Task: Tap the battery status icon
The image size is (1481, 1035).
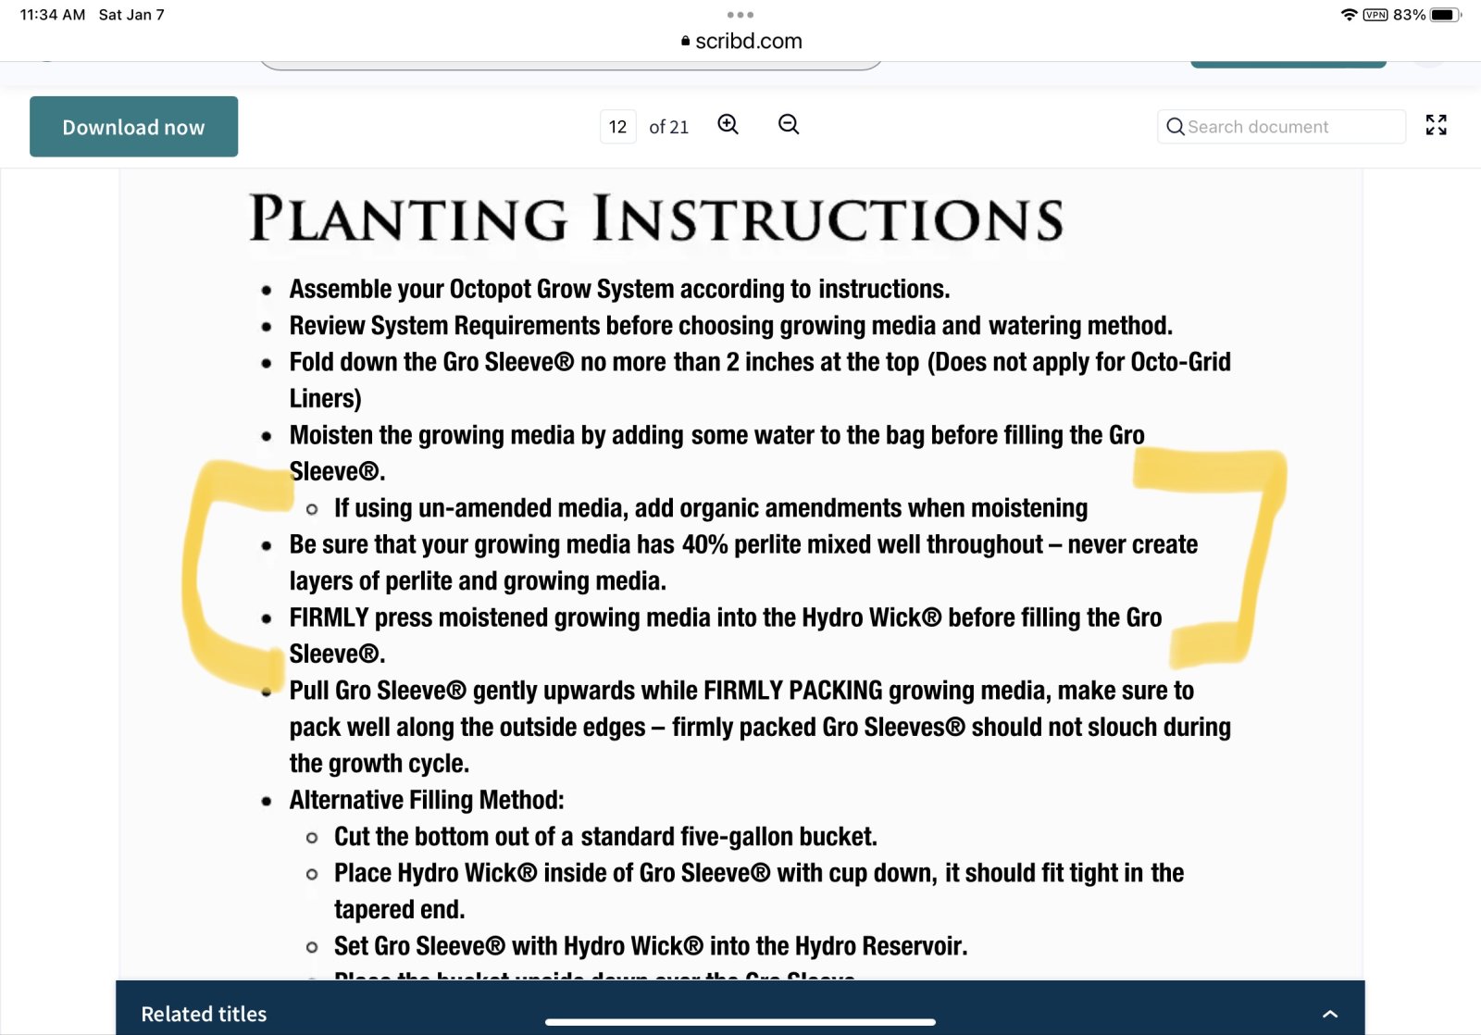Action: (1445, 15)
